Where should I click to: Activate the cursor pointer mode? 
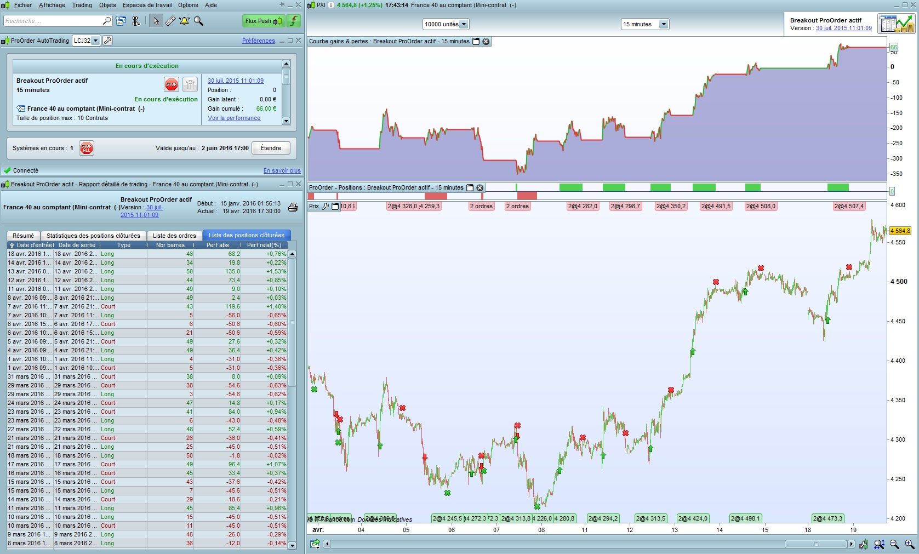[x=156, y=21]
